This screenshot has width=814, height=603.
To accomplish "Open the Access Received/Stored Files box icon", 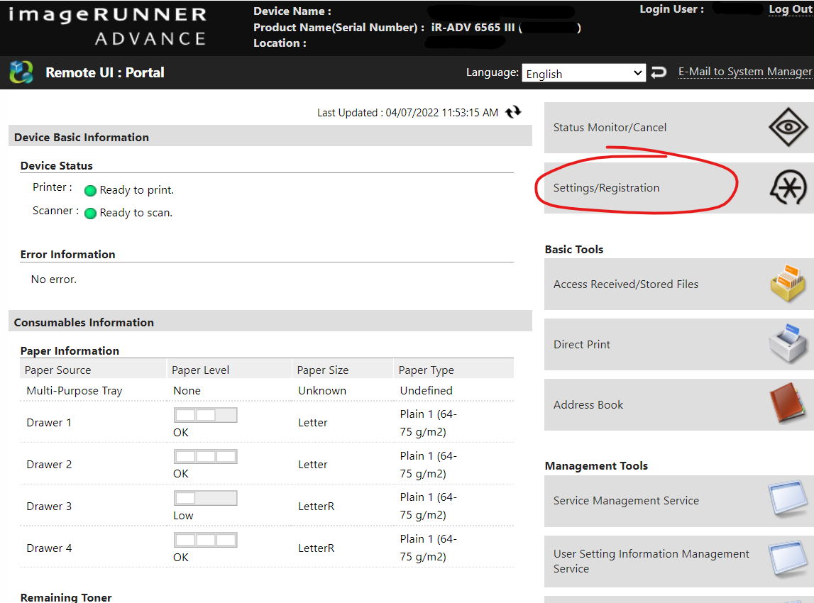I will (787, 284).
